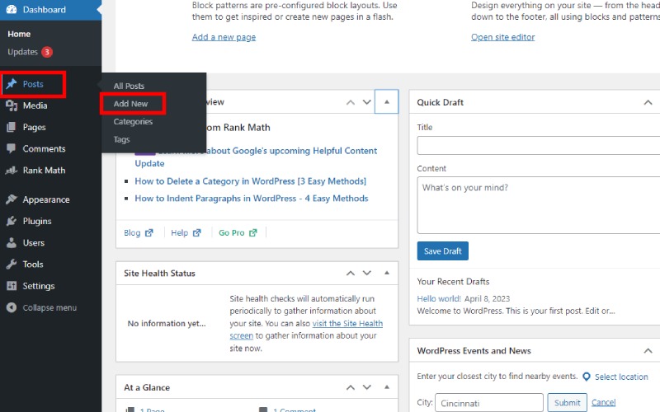Click Blog external link icon

(149, 232)
